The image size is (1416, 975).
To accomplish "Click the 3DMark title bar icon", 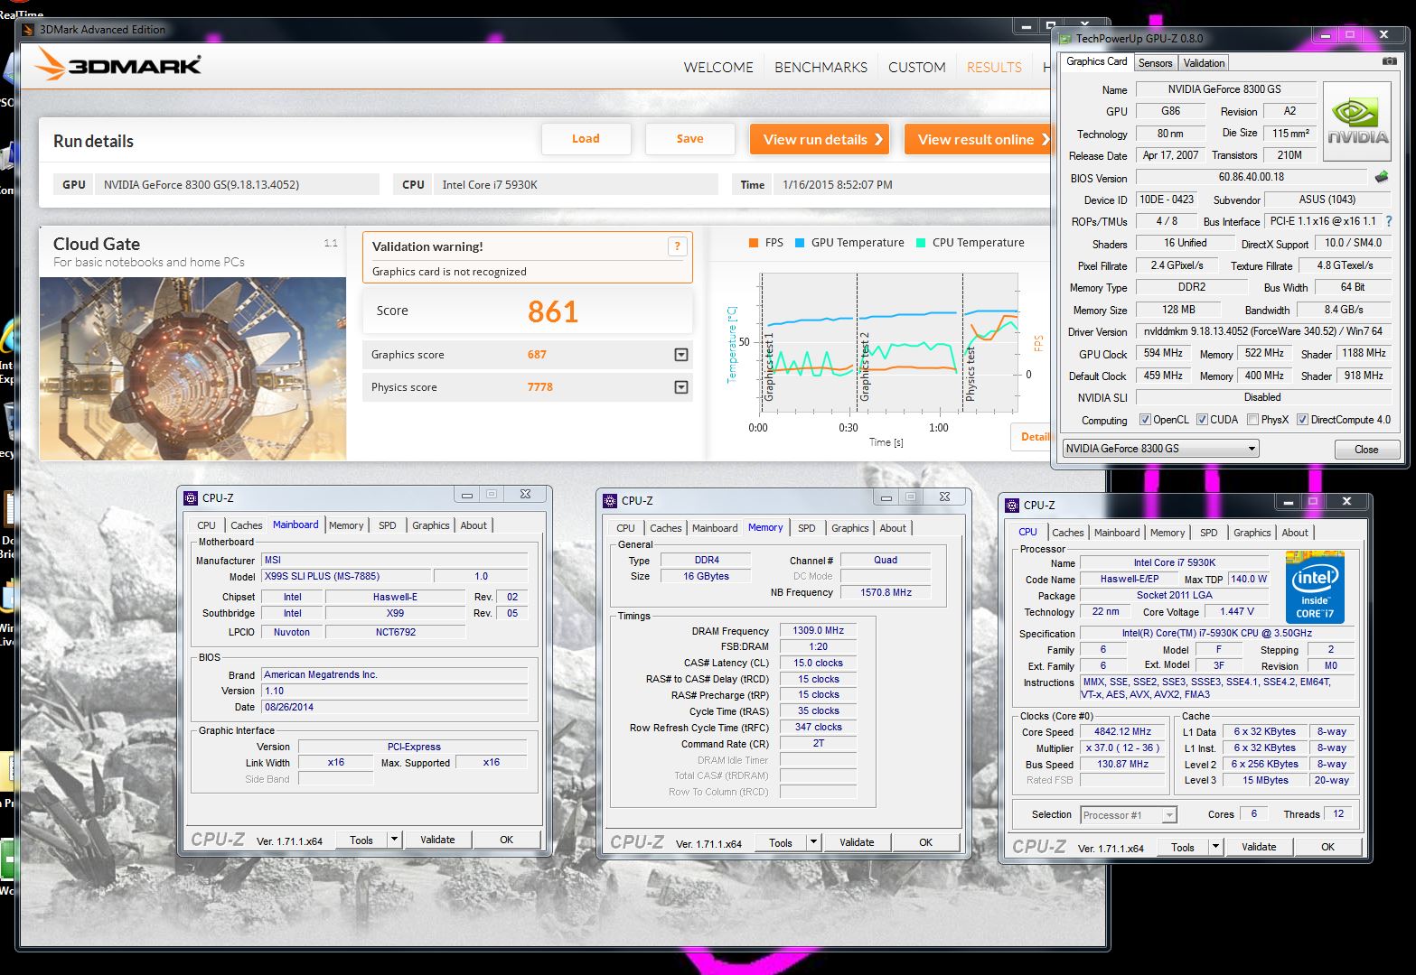I will click(28, 30).
